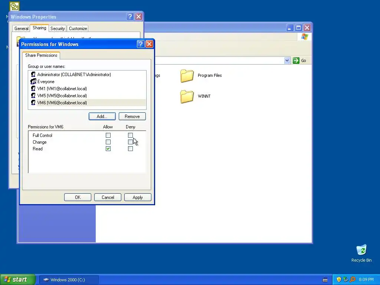The image size is (380, 285).
Task: Select VM6 (VM6@collabnet.local) entry
Action: coord(87,102)
